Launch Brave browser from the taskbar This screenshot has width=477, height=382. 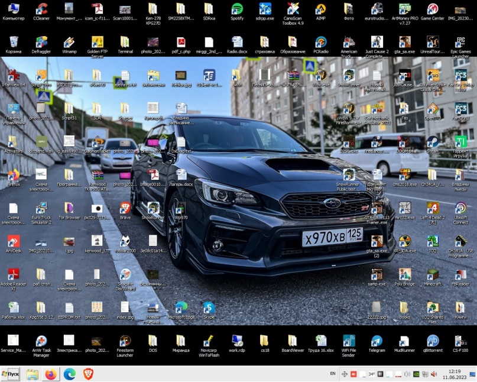[88, 374]
